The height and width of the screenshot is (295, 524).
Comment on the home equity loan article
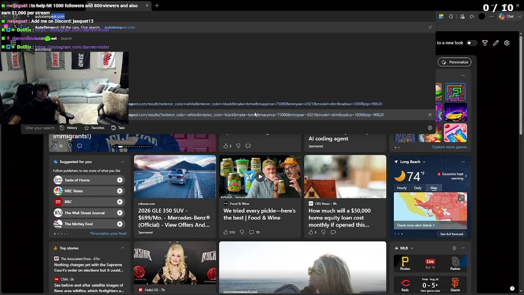[x=333, y=232]
